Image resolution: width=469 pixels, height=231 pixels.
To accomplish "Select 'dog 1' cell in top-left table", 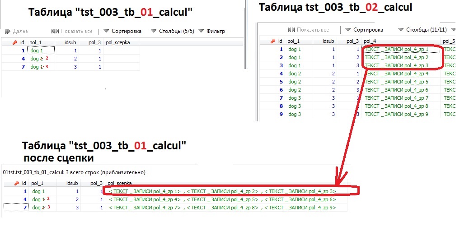I will [38, 51].
